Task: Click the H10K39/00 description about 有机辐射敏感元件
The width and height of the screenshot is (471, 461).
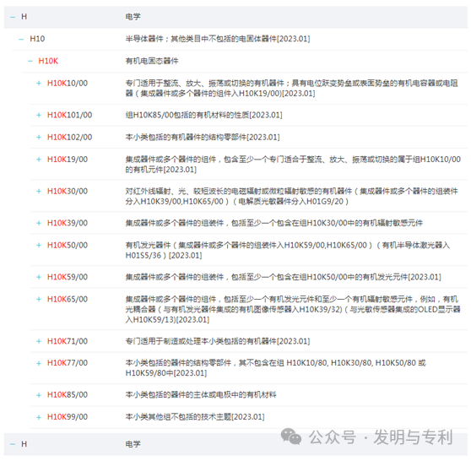Action: tap(274, 223)
